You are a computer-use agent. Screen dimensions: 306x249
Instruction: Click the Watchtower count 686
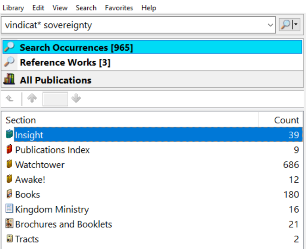point(291,165)
